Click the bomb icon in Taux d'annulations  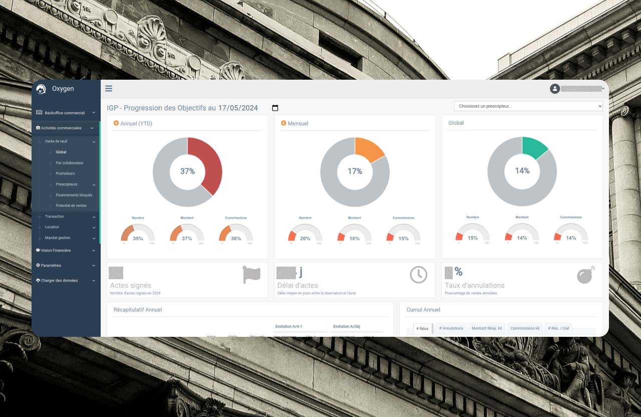point(585,275)
